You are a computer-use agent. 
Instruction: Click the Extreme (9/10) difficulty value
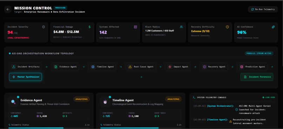200,31
